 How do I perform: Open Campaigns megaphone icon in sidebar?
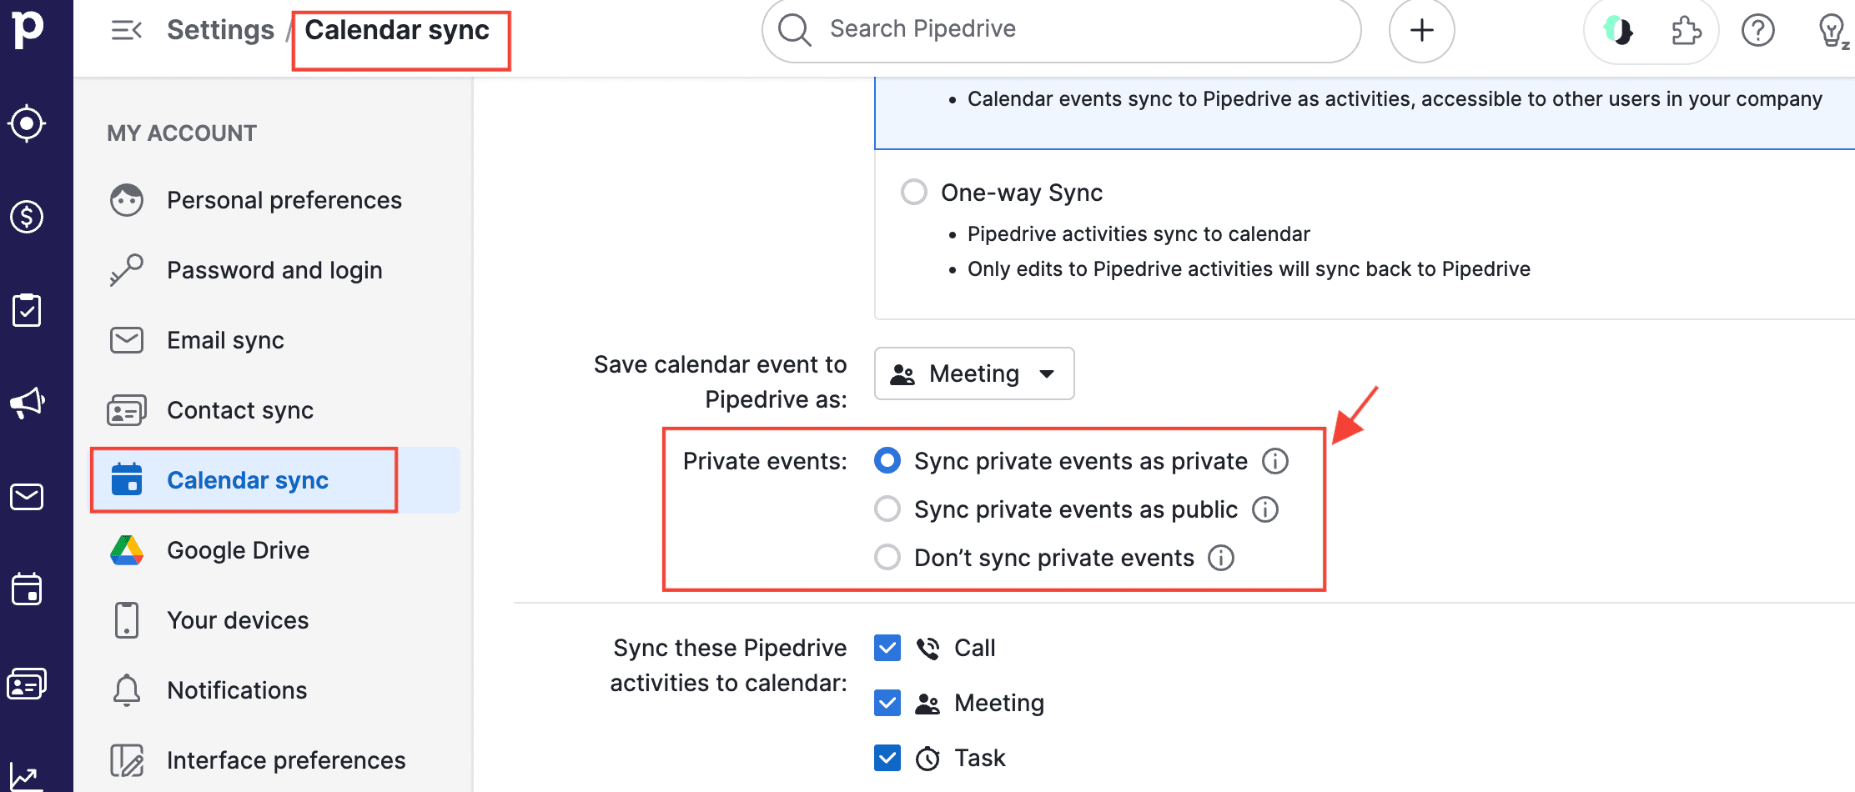click(27, 404)
